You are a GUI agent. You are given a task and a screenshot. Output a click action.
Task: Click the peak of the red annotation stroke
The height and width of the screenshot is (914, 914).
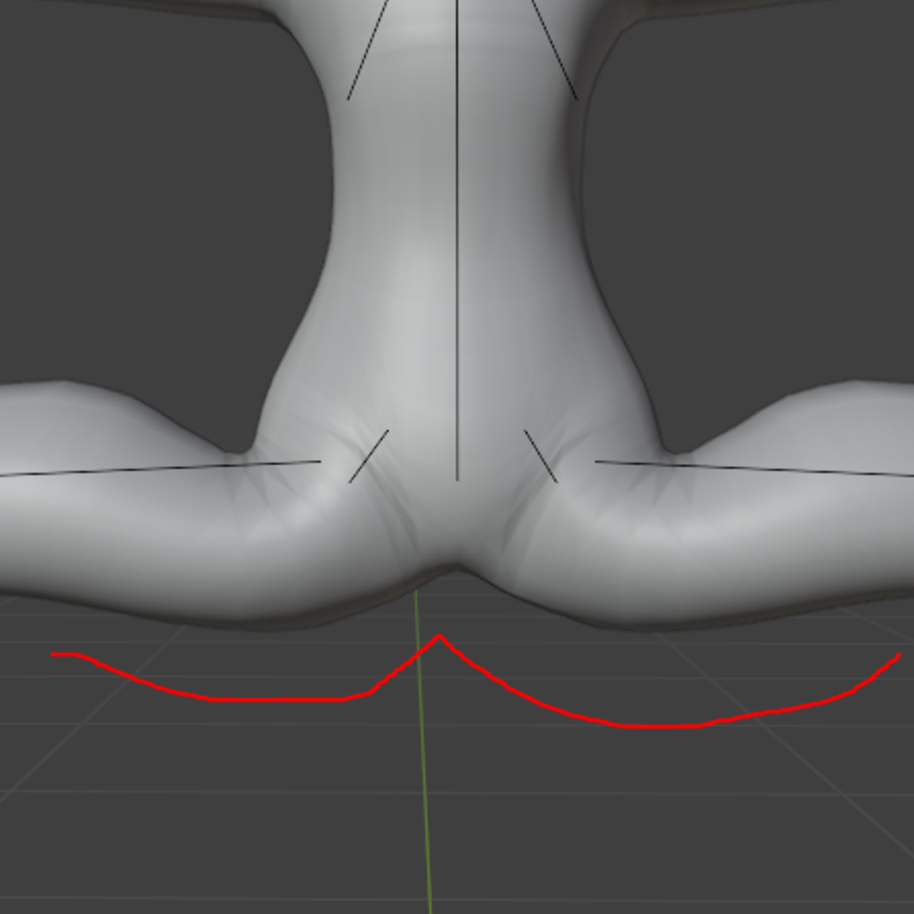[x=439, y=636]
